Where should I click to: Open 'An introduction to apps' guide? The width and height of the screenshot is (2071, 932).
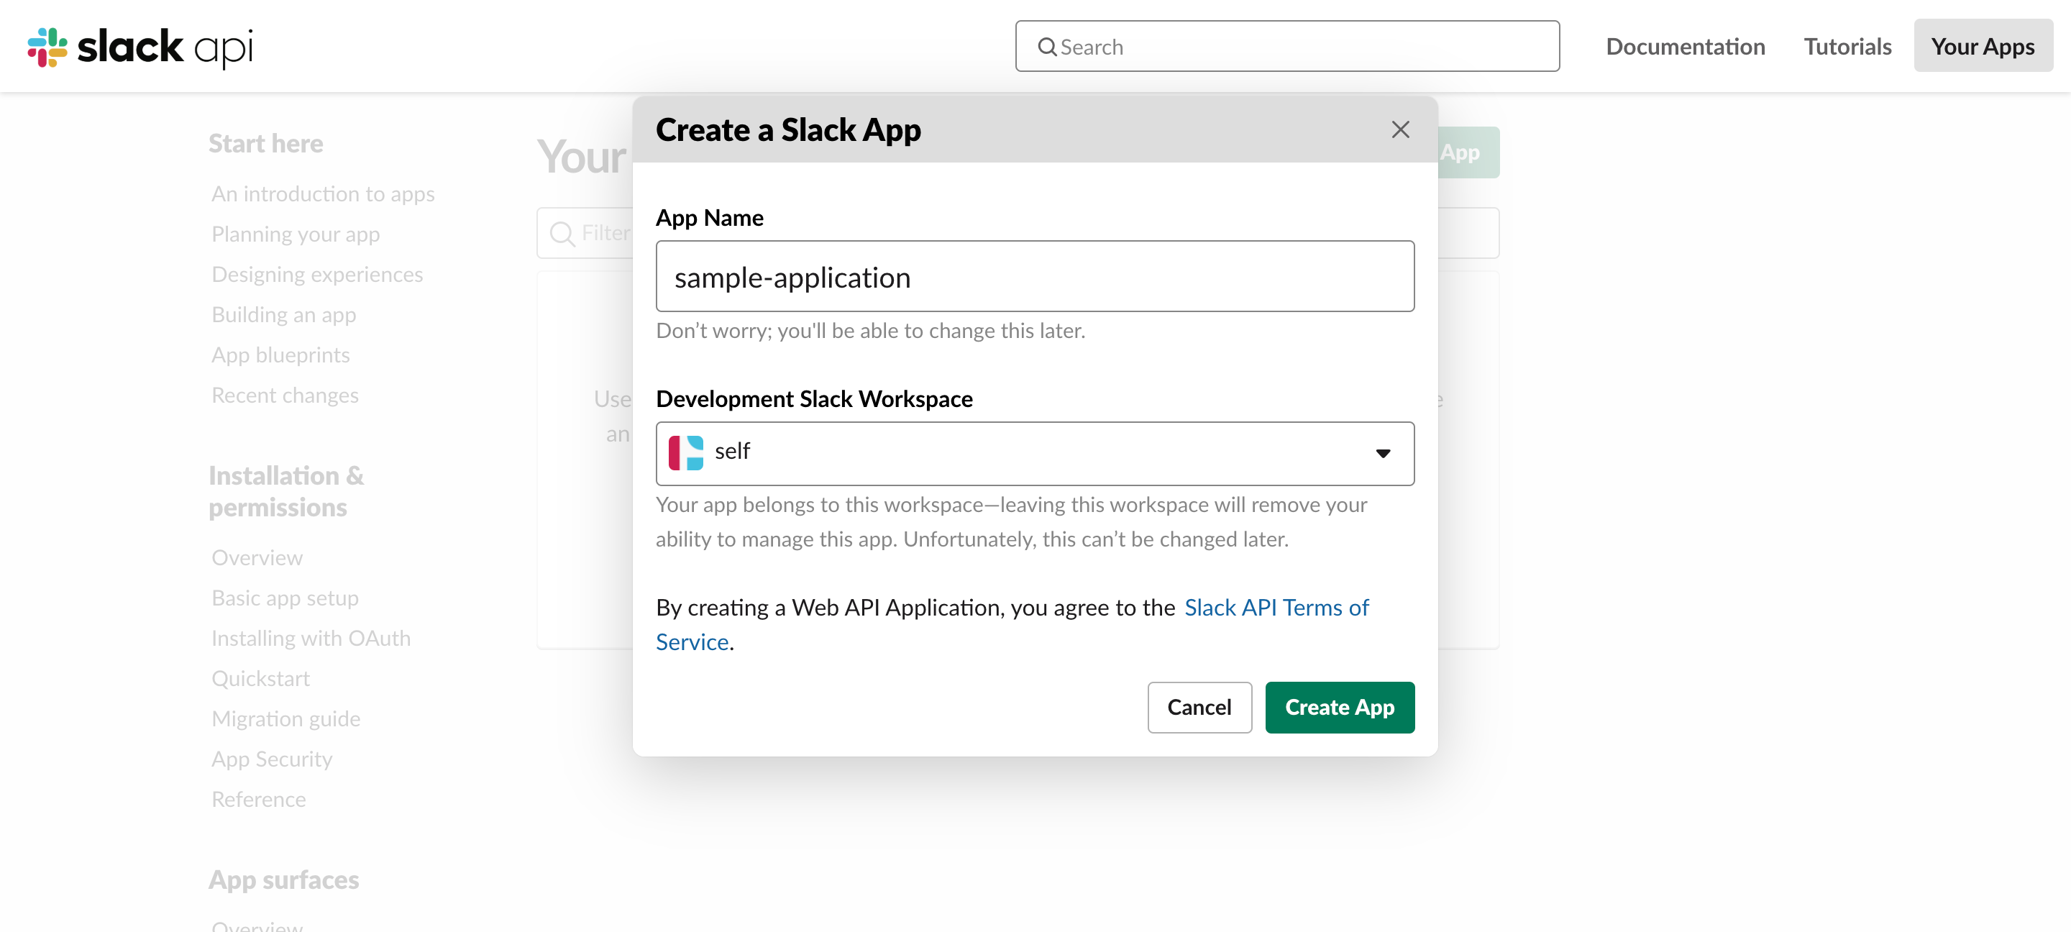(323, 193)
